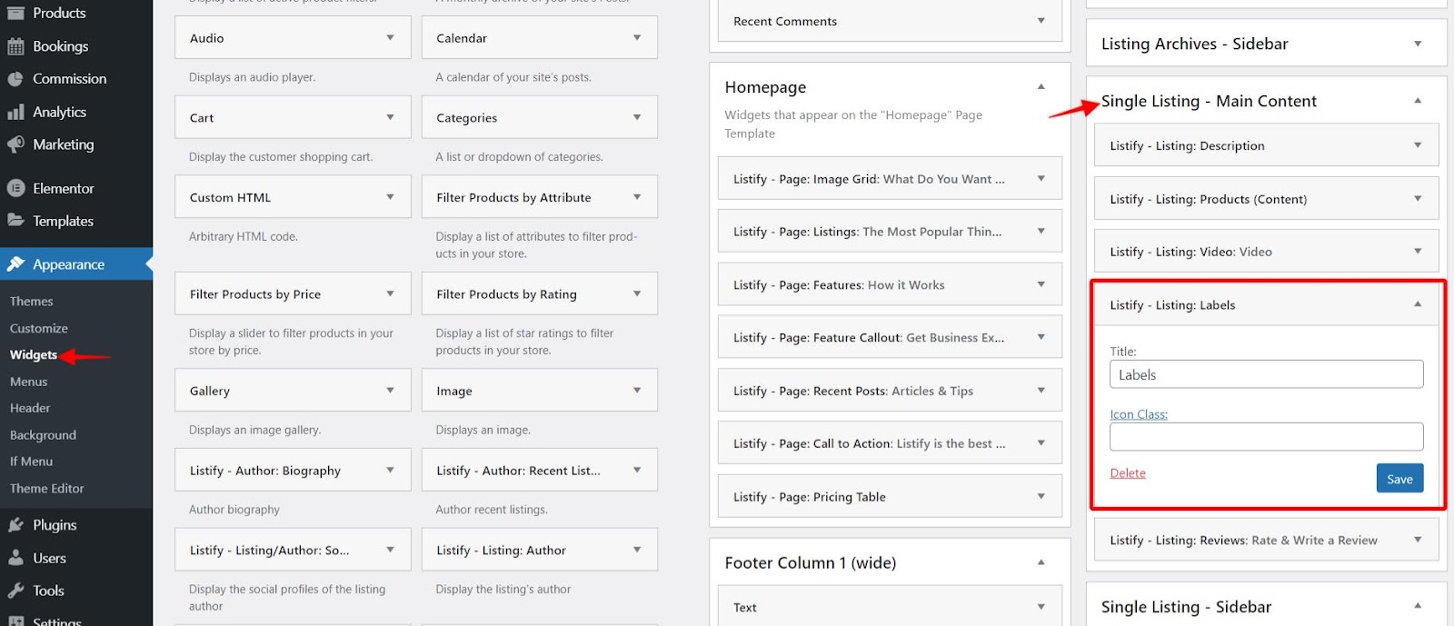1454x626 pixels.
Task: Click the Commission pie chart icon
Action: point(15,79)
